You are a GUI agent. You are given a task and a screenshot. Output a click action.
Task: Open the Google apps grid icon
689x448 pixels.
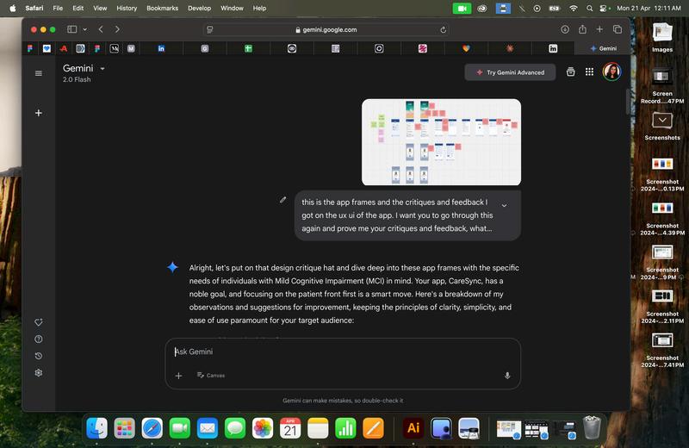589,72
